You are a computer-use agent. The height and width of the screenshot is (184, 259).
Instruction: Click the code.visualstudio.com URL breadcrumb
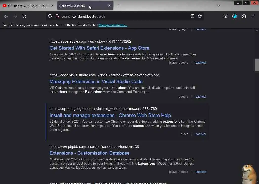pos(104,75)
